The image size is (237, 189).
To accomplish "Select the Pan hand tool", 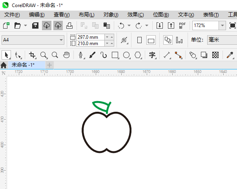I will 66,55.
